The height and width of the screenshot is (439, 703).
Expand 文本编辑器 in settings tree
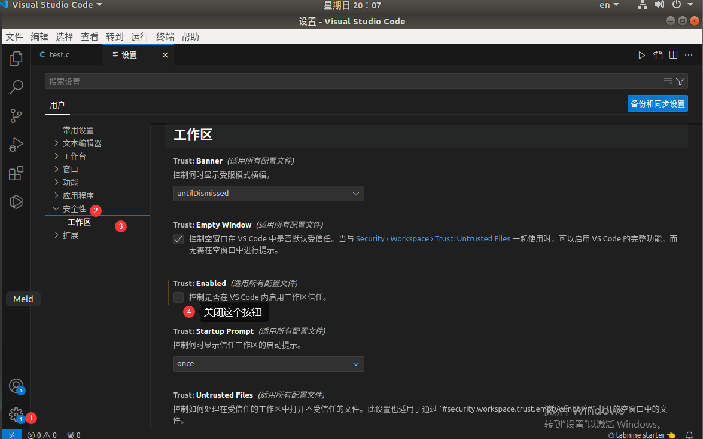[x=56, y=143]
